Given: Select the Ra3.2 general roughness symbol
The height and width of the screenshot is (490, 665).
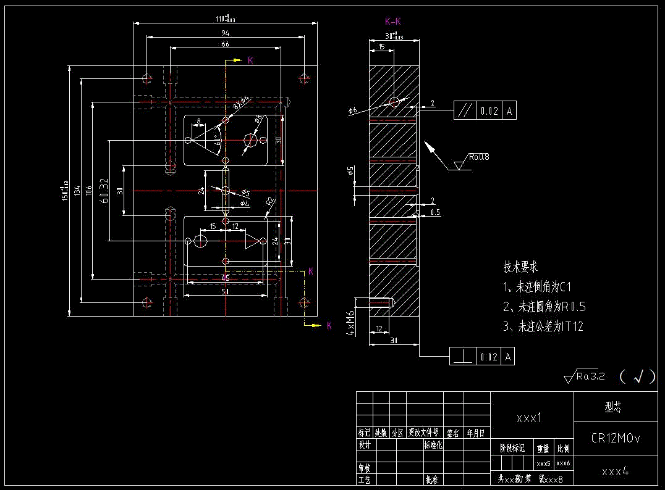Looking at the screenshot, I should [x=585, y=376].
